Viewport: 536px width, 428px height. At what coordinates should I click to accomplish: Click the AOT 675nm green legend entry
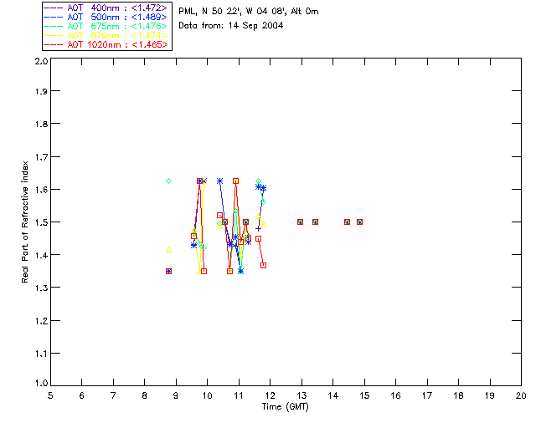tap(106, 26)
